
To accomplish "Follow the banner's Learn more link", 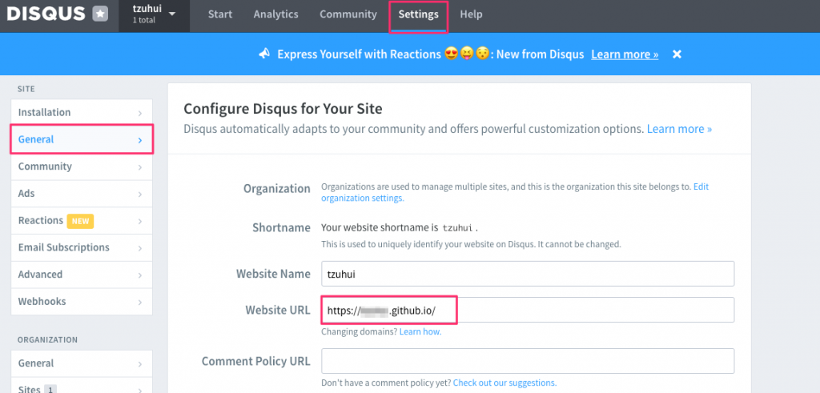I will click(x=625, y=54).
